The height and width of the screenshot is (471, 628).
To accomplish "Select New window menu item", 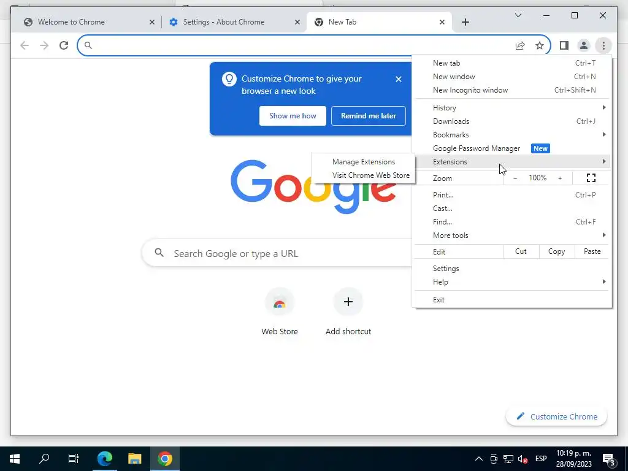I will click(x=512, y=77).
